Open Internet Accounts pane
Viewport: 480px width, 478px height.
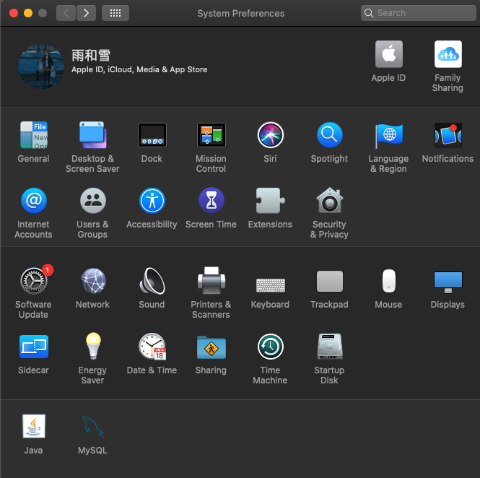click(x=34, y=201)
